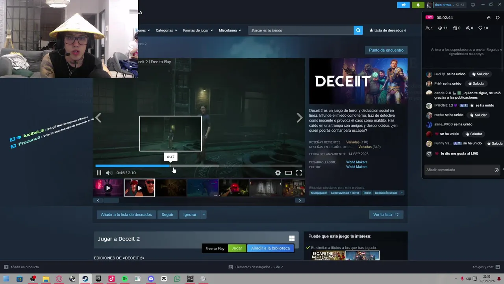This screenshot has width=504, height=284.
Task: Click World Makers developer link
Action: click(x=357, y=162)
